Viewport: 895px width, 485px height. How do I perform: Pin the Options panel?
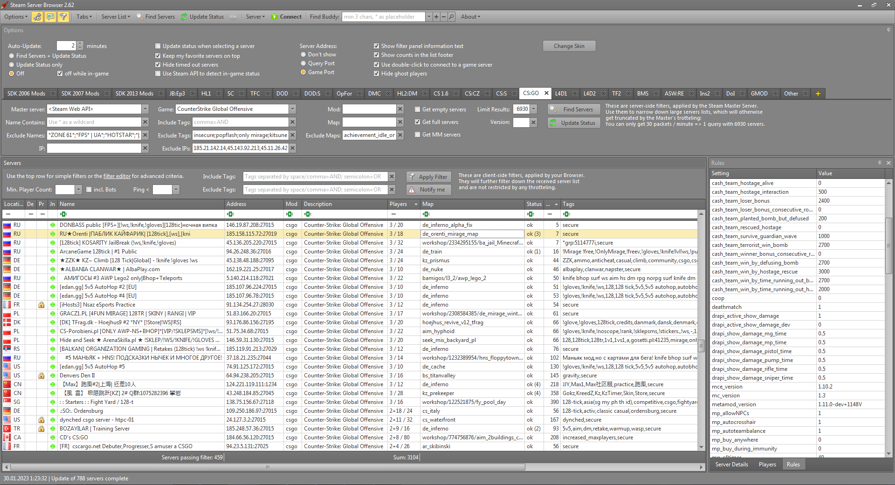tap(888, 30)
